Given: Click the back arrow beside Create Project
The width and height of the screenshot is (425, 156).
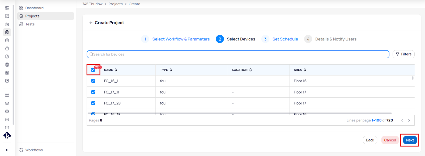Looking at the screenshot, I should pos(91,23).
